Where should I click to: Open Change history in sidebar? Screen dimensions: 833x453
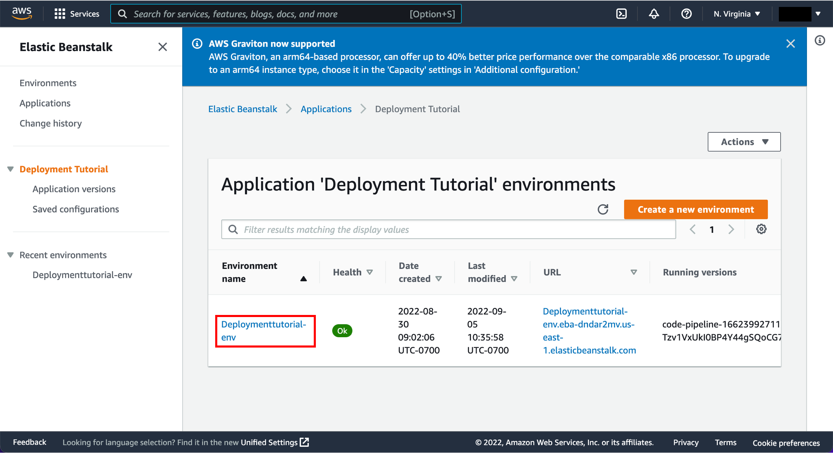(51, 123)
